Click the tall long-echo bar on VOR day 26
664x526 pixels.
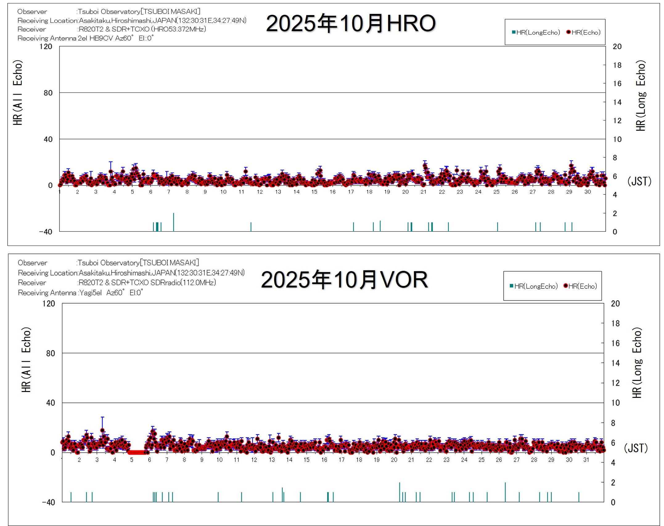click(x=505, y=492)
